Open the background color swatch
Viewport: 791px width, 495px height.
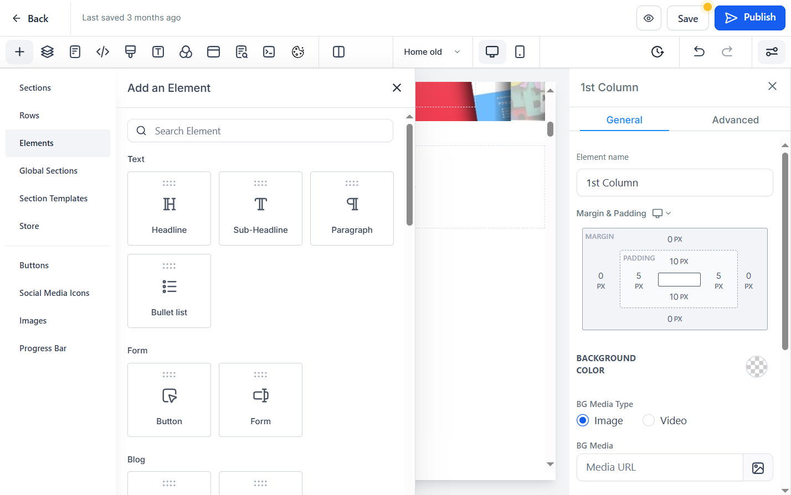tap(757, 366)
